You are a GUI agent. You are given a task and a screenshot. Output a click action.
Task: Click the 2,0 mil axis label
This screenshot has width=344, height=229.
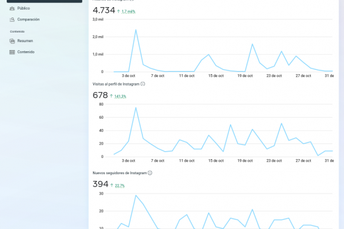tap(98, 37)
